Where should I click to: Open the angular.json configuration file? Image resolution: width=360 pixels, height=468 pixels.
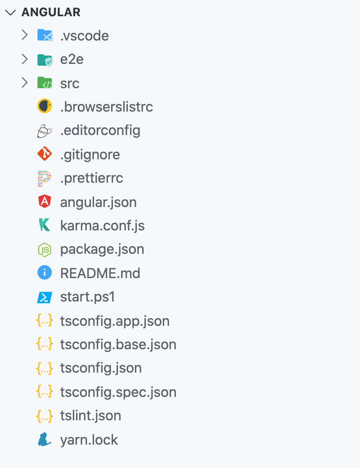[99, 202]
